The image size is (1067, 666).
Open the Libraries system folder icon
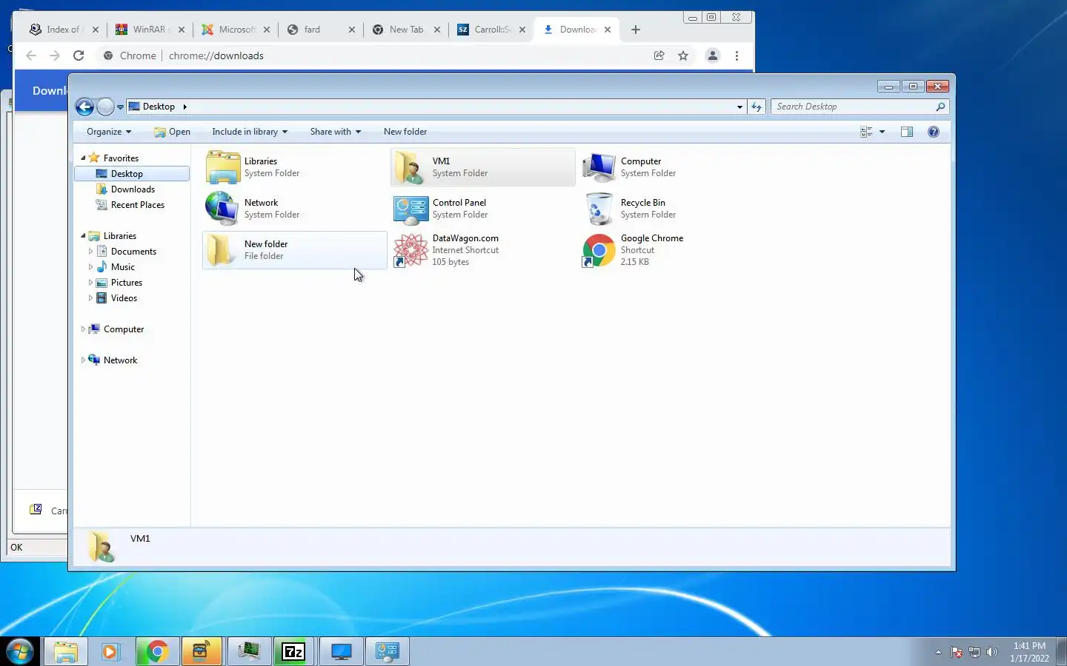click(x=222, y=167)
